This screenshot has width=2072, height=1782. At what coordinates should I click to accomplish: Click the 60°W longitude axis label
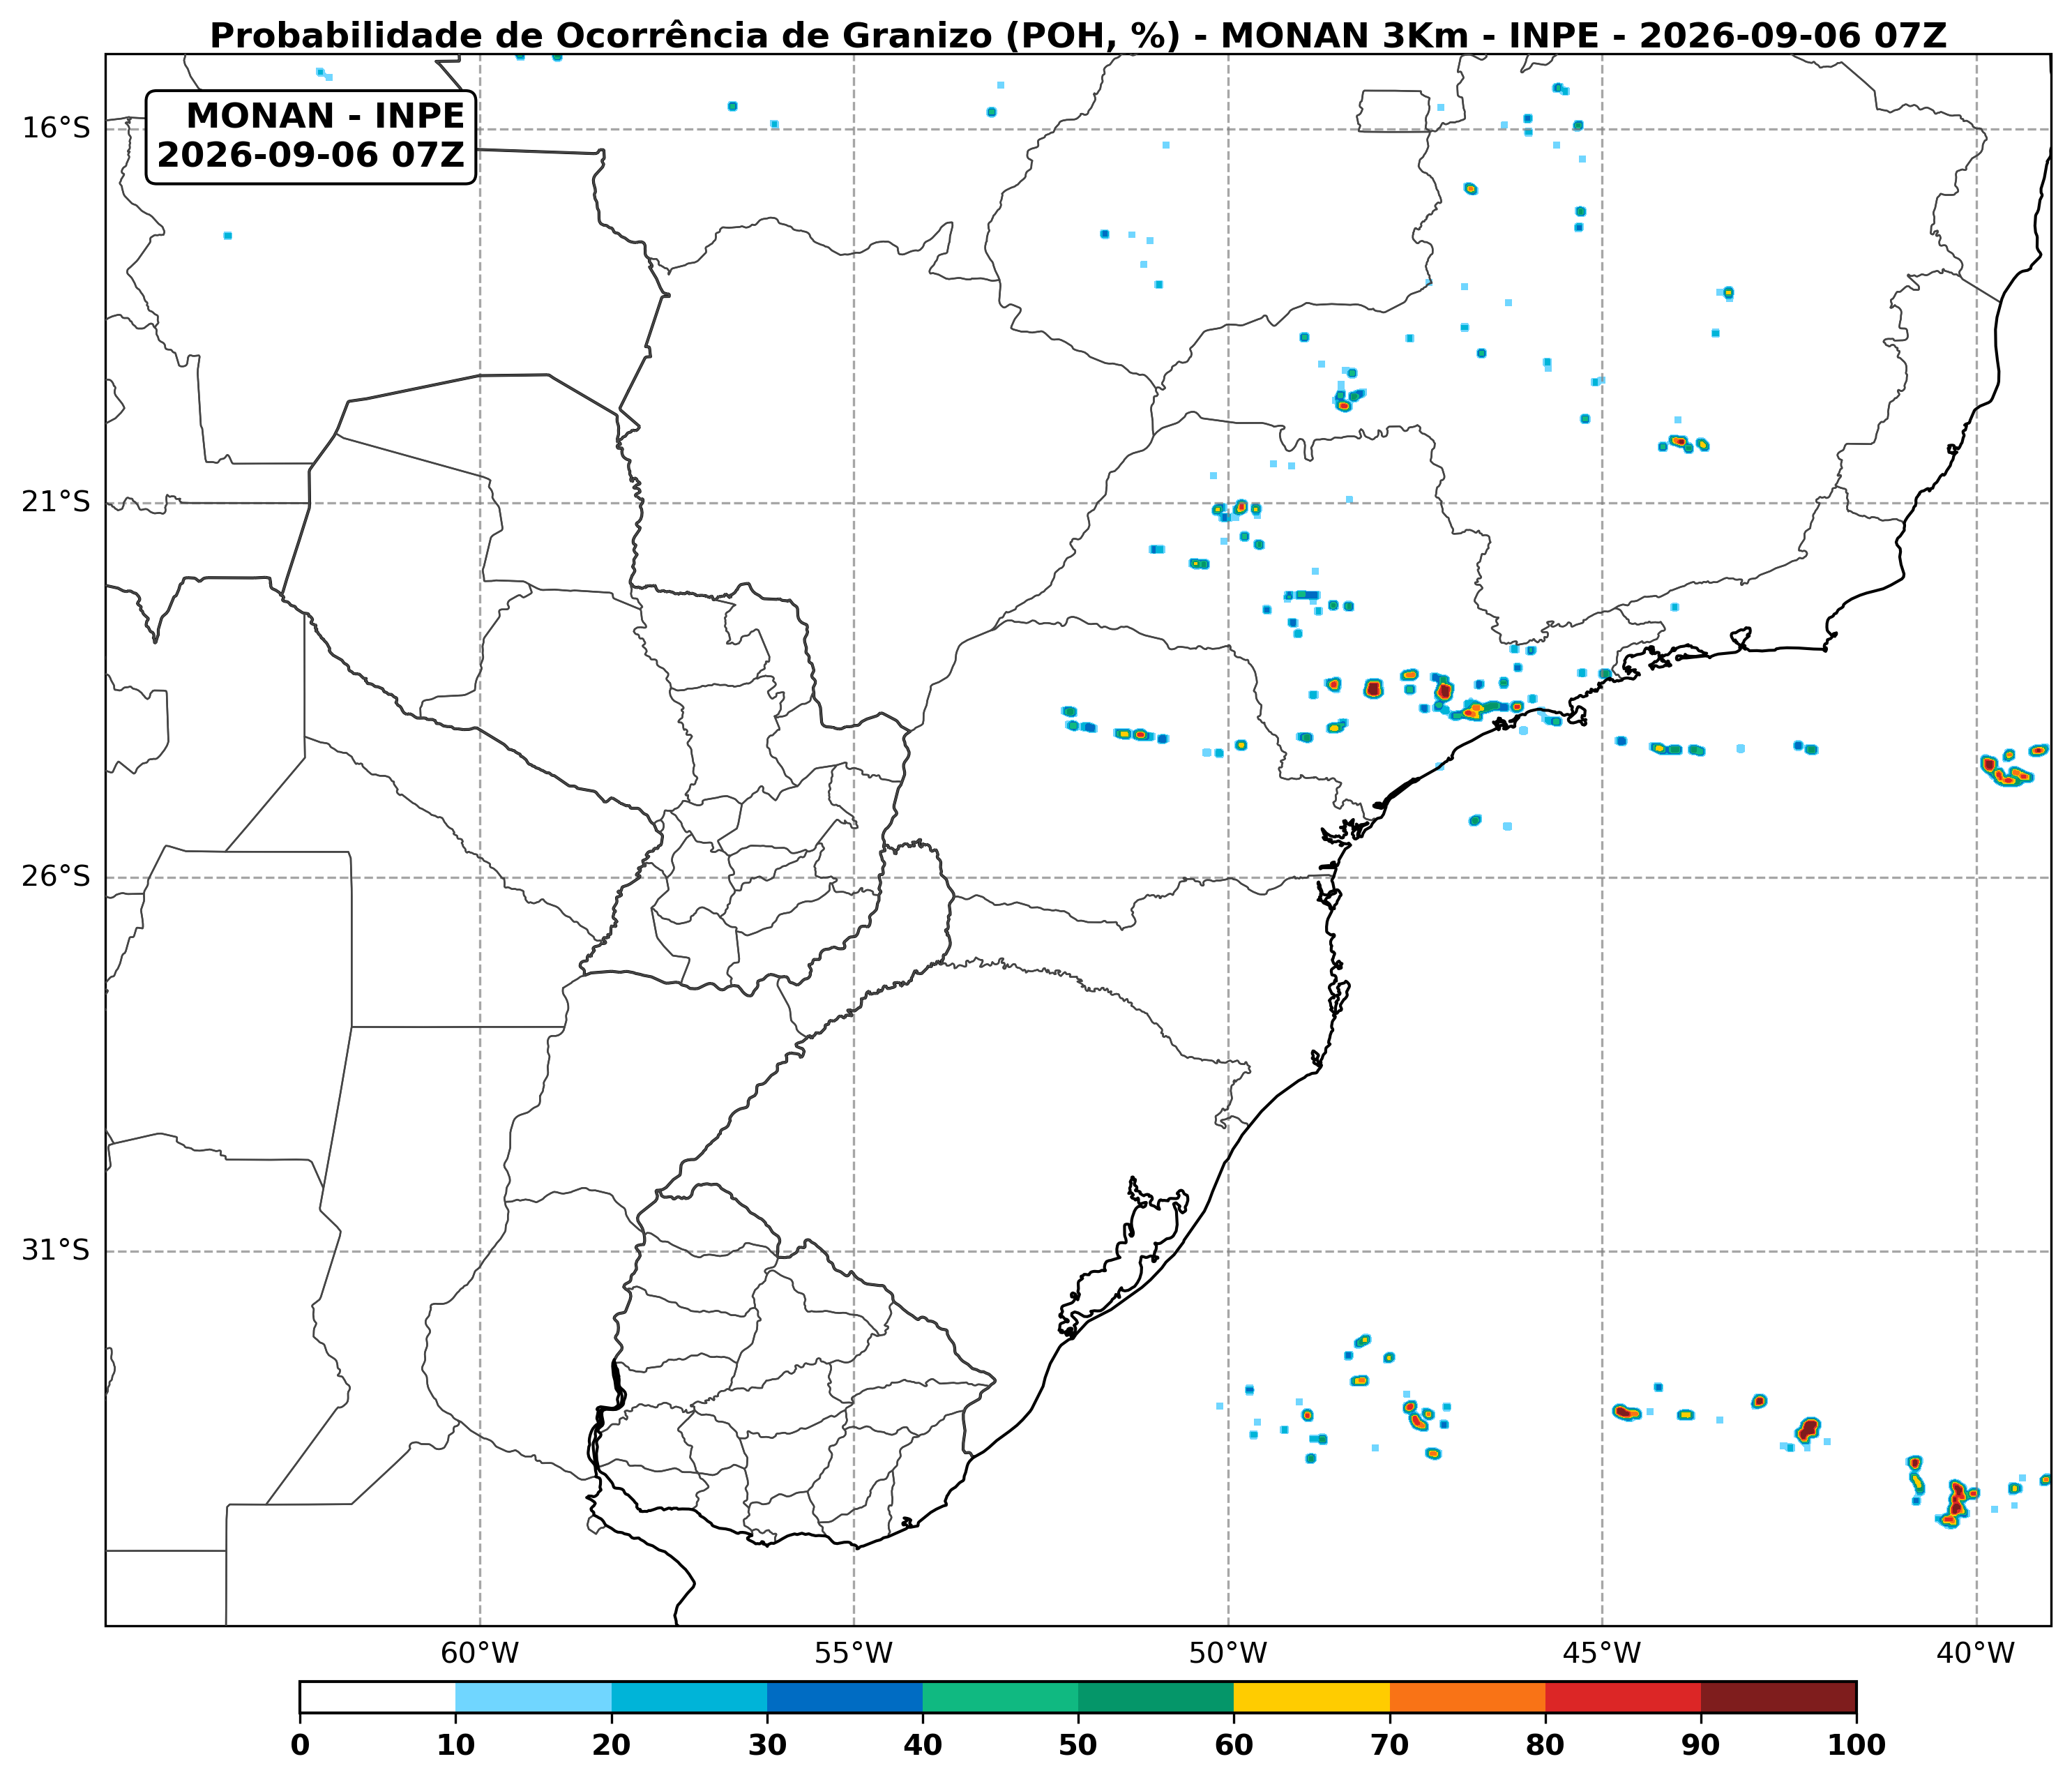click(x=480, y=1653)
